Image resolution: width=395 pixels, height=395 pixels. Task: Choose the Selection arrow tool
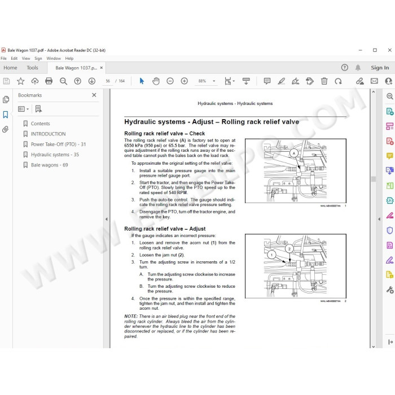pyautogui.click(x=142, y=81)
